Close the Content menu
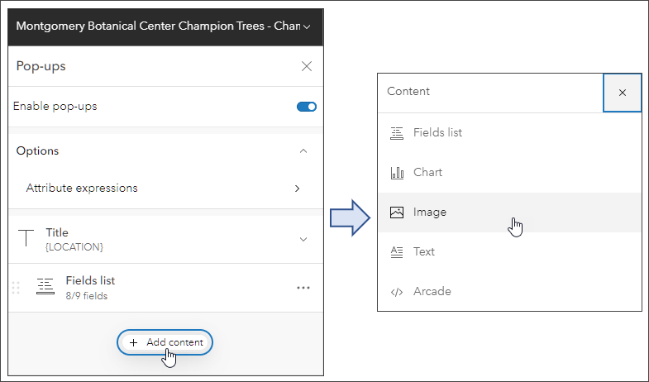 (623, 93)
